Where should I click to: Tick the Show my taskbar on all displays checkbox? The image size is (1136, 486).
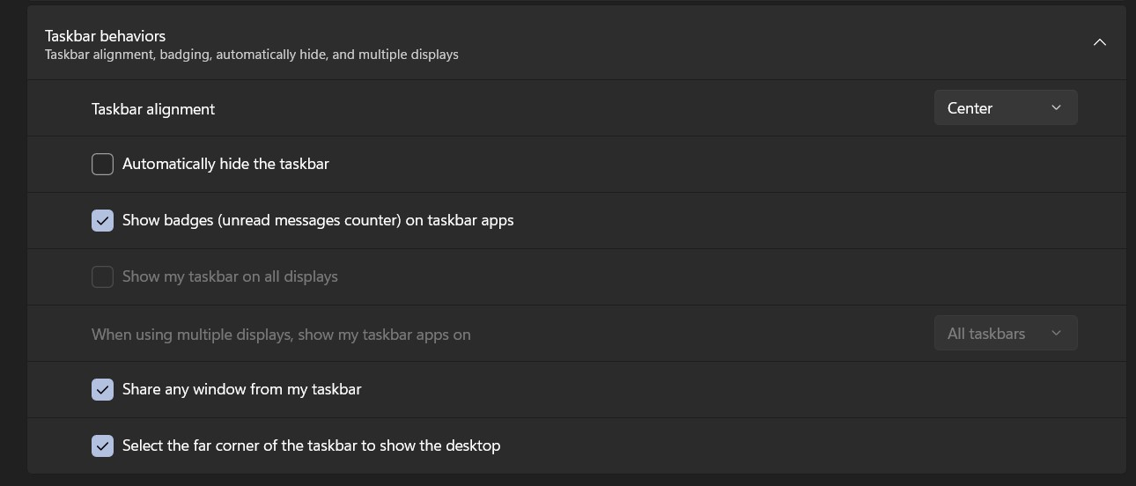(102, 276)
